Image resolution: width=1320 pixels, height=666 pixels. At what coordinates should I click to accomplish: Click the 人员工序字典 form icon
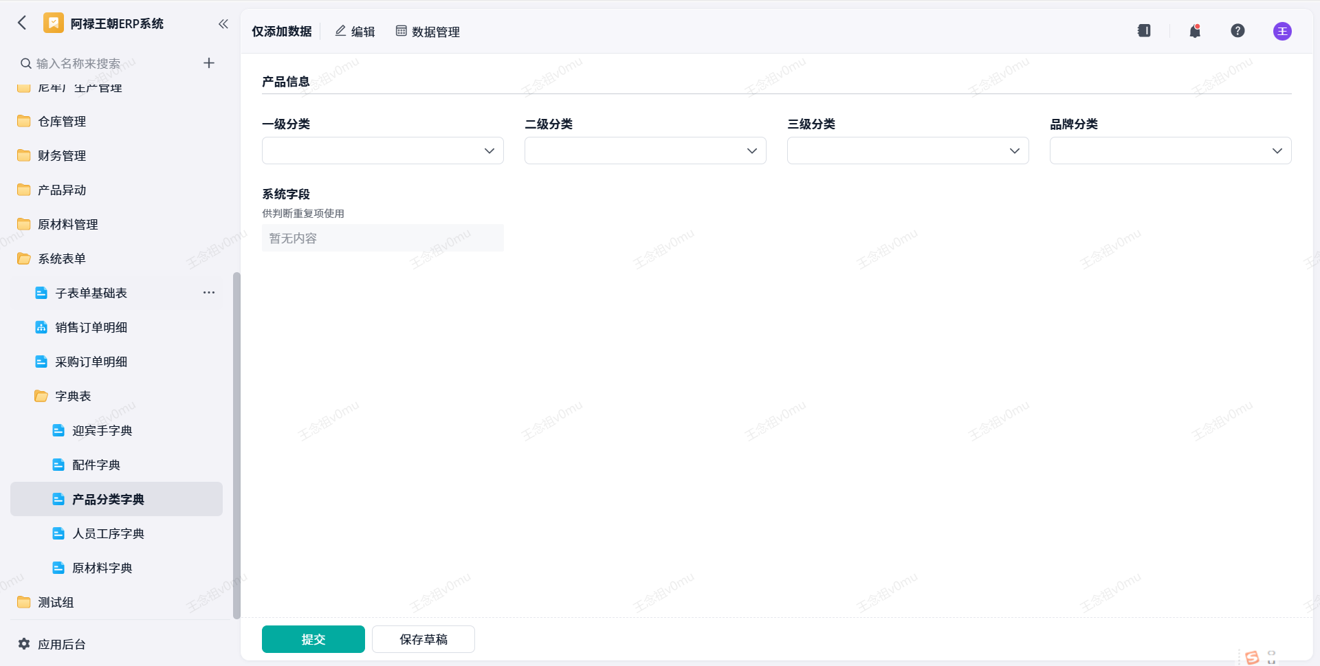pos(58,533)
